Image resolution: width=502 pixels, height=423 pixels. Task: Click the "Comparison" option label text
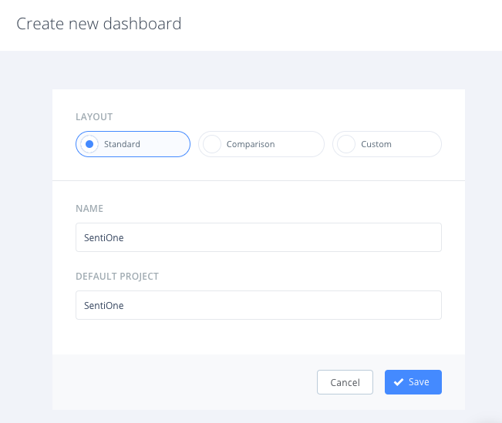[251, 144]
